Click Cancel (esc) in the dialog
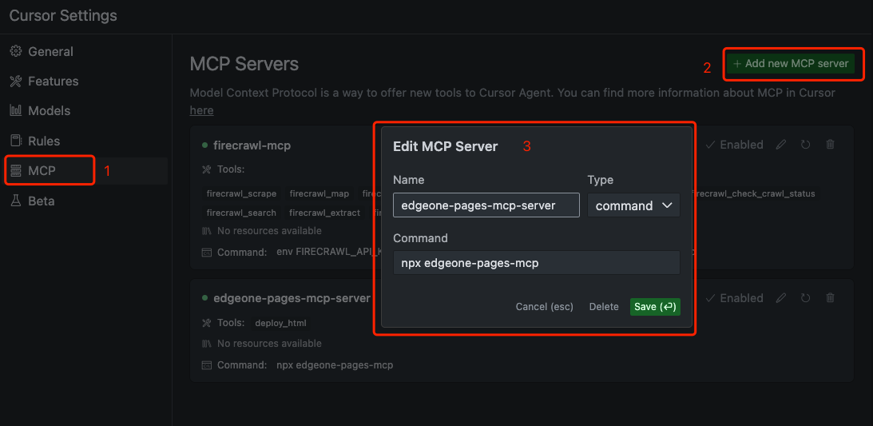Screen dimensions: 873x426 [545, 307]
